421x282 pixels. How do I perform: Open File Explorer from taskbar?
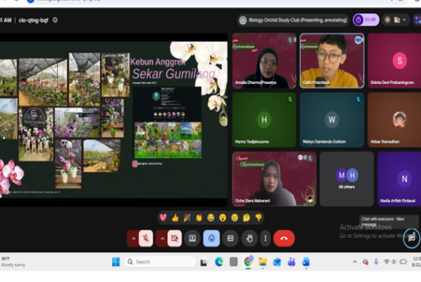tap(262, 262)
